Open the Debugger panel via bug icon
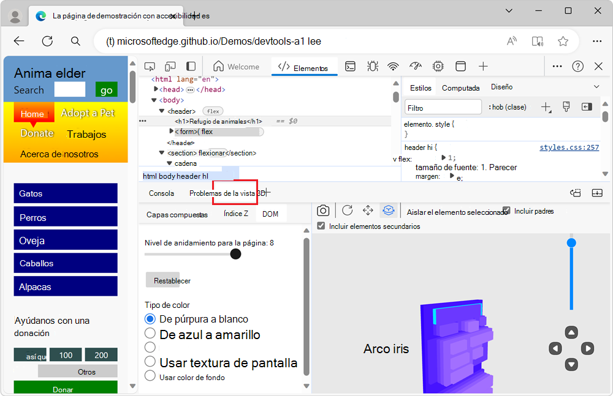The image size is (613, 396). [372, 66]
